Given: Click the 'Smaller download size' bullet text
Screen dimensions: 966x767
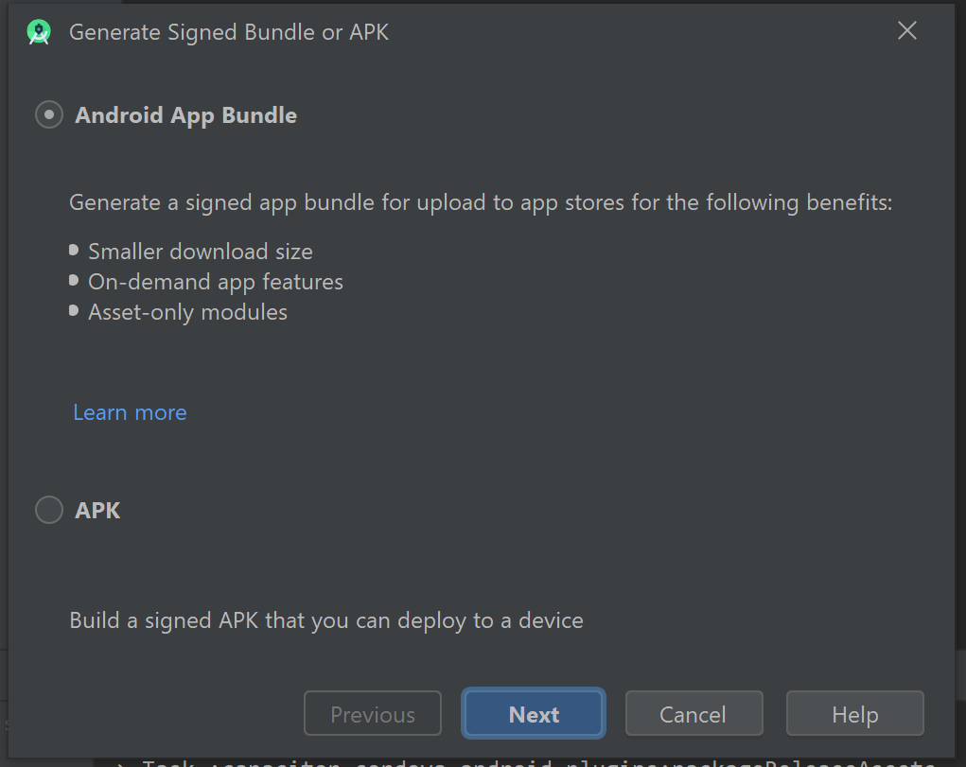Looking at the screenshot, I should (201, 252).
